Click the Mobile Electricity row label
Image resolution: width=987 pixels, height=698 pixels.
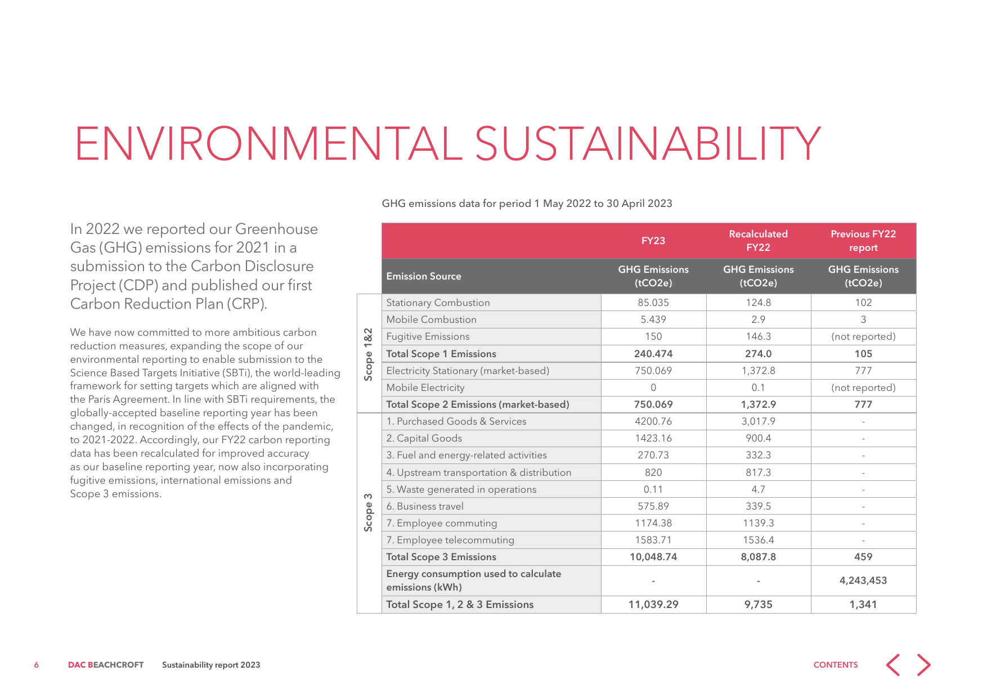click(x=425, y=388)
